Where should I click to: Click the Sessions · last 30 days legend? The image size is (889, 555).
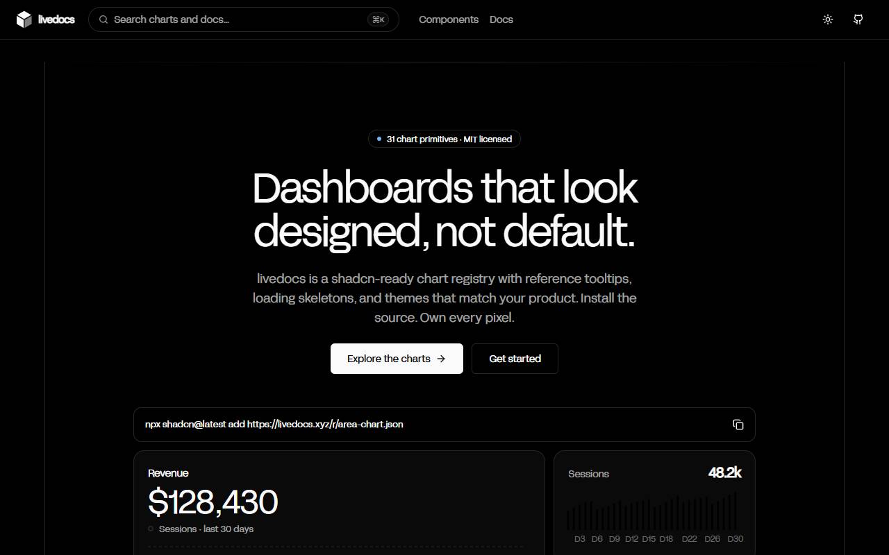coord(201,529)
